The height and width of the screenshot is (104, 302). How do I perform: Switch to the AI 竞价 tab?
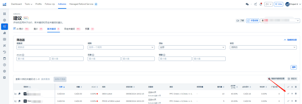pyautogui.click(x=21, y=29)
